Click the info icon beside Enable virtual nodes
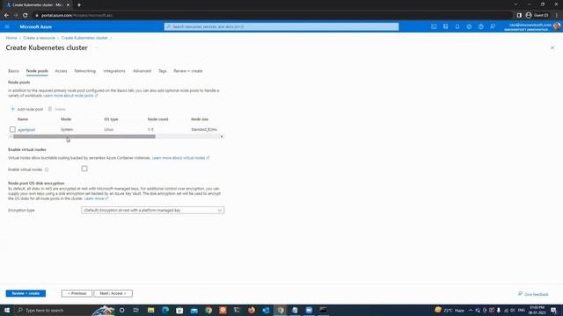Image resolution: width=563 pixels, height=316 pixels. (47, 169)
